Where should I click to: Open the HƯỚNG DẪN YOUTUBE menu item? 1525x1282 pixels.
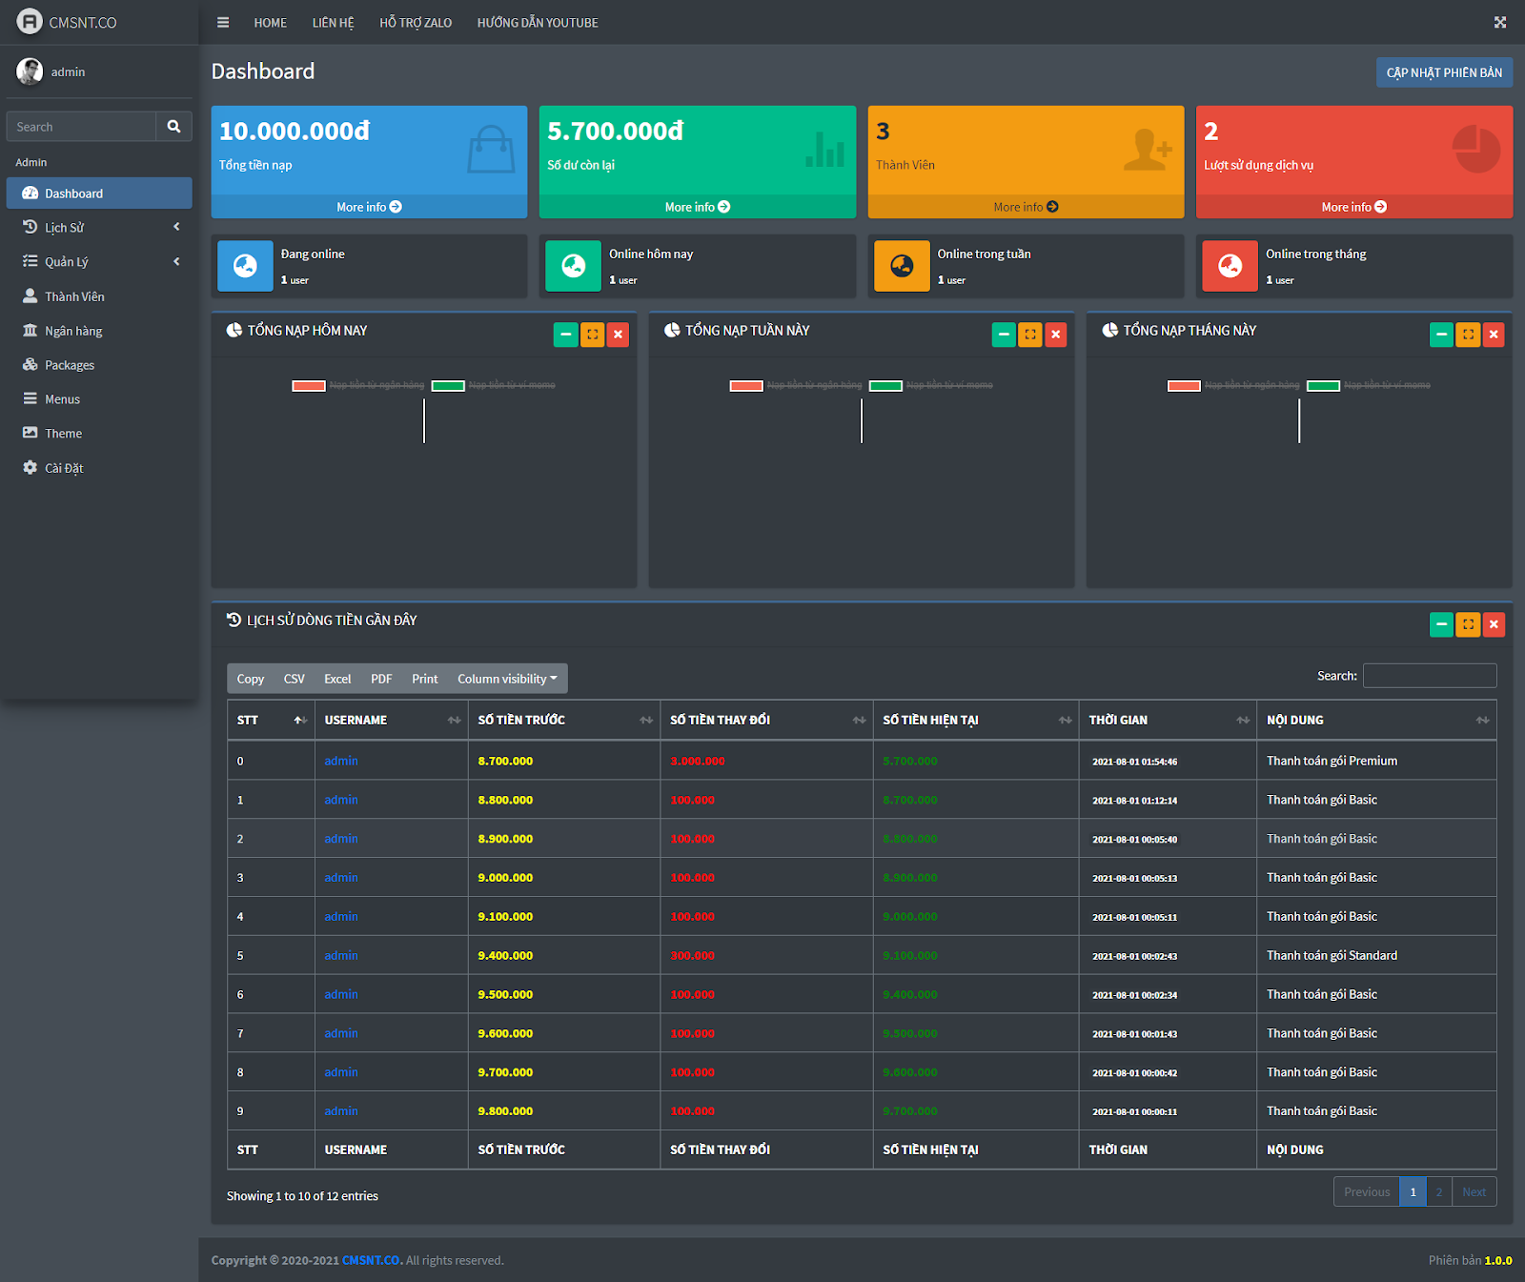(x=538, y=23)
